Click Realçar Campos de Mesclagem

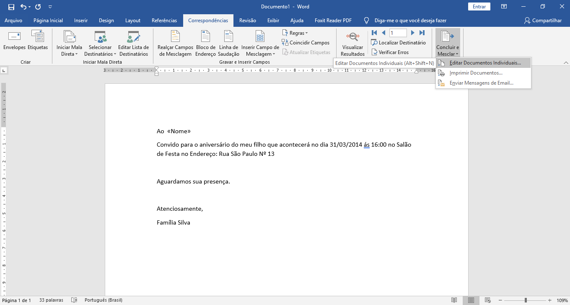pyautogui.click(x=175, y=44)
